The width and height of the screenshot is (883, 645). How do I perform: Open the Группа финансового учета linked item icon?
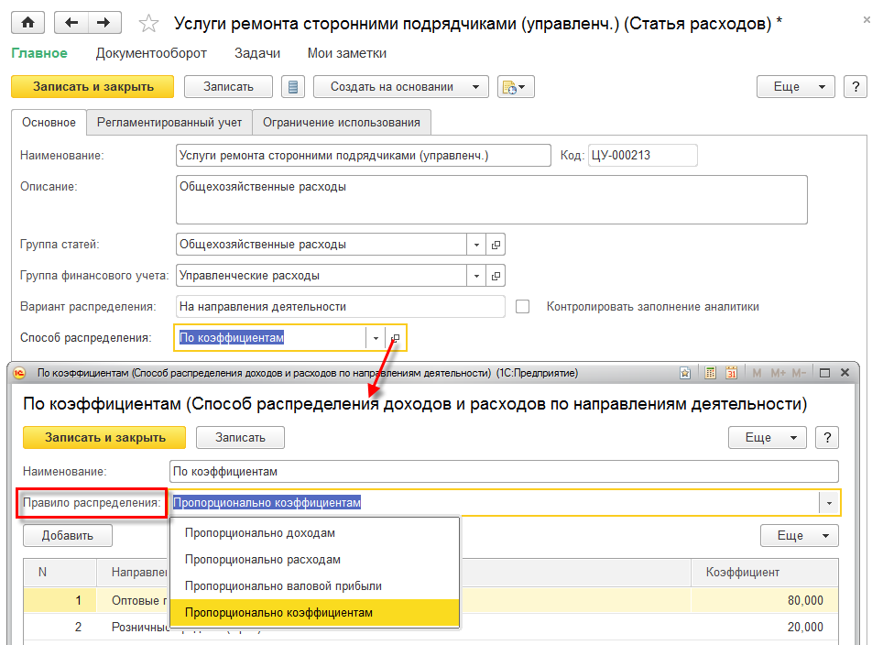[496, 275]
